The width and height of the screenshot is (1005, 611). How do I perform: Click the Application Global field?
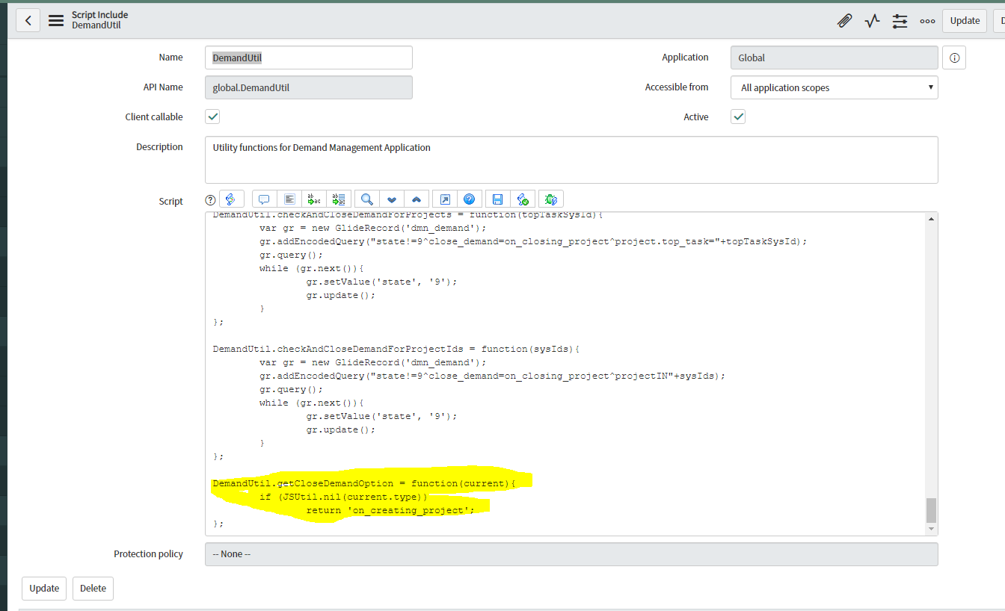(834, 58)
